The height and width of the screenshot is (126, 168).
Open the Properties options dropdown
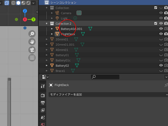(x=166, y=77)
